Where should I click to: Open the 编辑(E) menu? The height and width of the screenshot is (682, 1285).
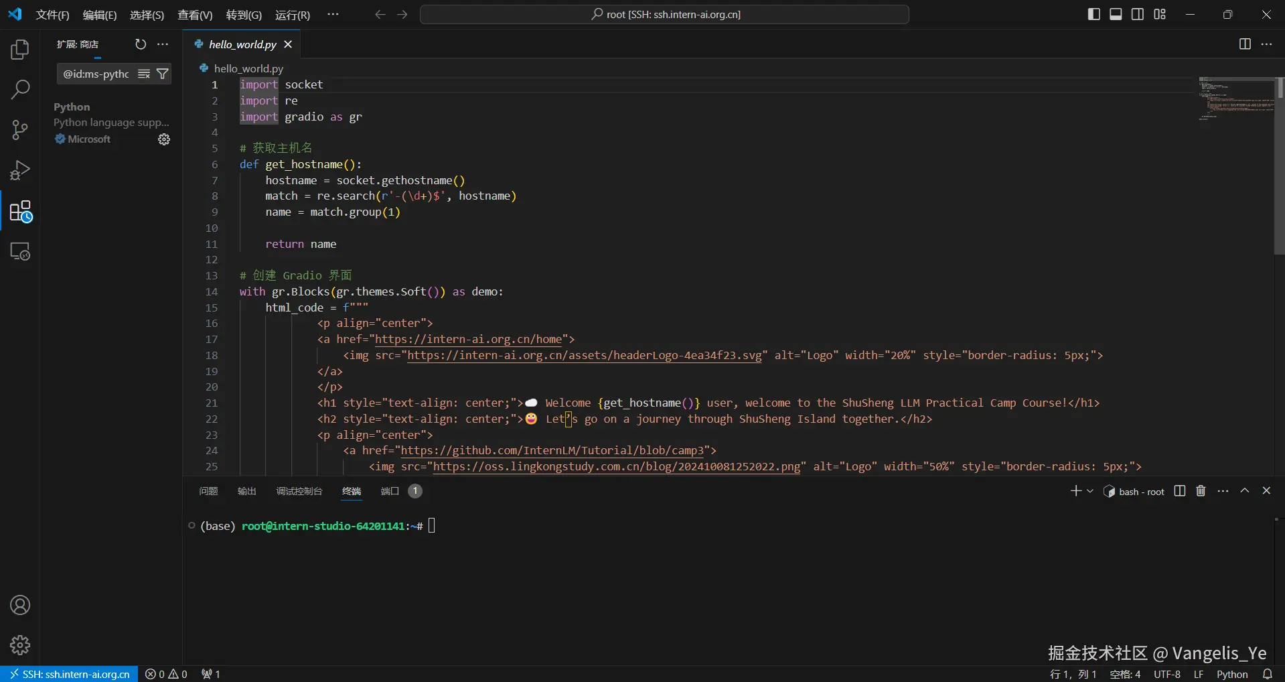point(100,15)
